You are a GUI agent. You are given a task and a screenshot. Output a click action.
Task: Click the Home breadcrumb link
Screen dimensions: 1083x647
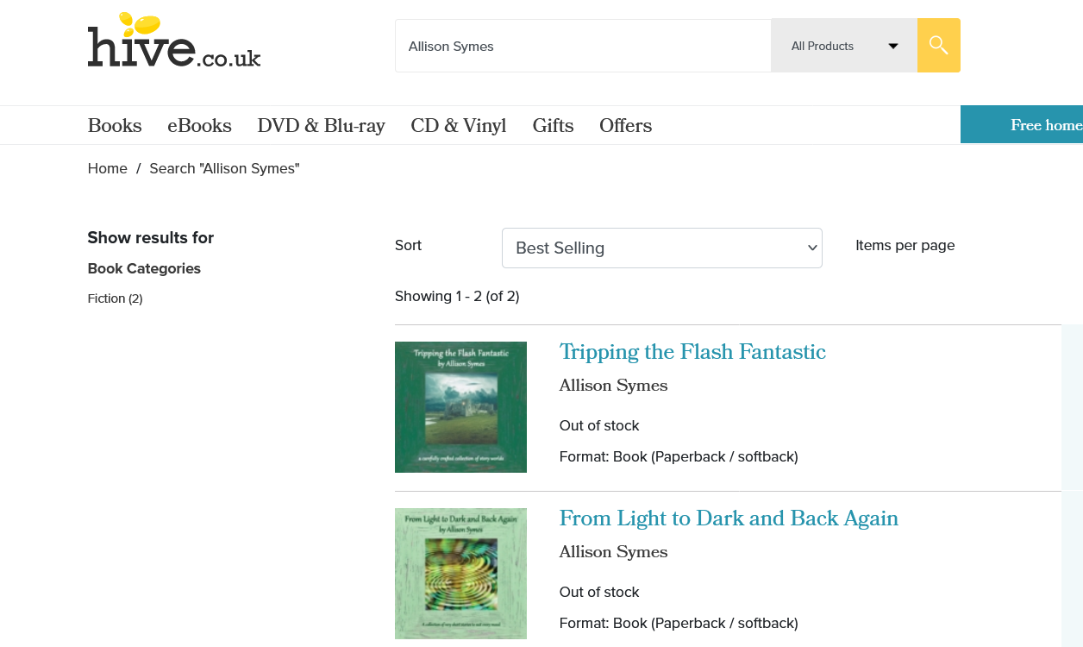(x=107, y=169)
